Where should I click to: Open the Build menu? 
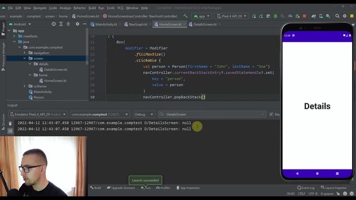coord(92,8)
